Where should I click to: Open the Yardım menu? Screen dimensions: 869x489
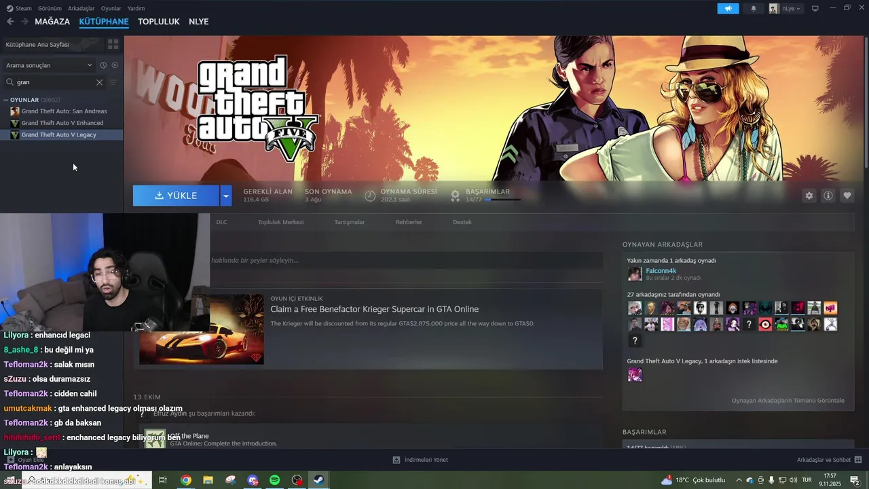pos(136,8)
